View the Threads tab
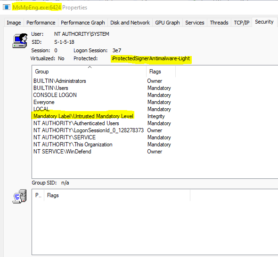The image size is (278, 257). click(x=219, y=23)
